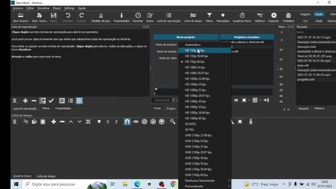The height and width of the screenshot is (189, 336).
Task: Split at playhead icon in timeline
Action: pos(88,122)
